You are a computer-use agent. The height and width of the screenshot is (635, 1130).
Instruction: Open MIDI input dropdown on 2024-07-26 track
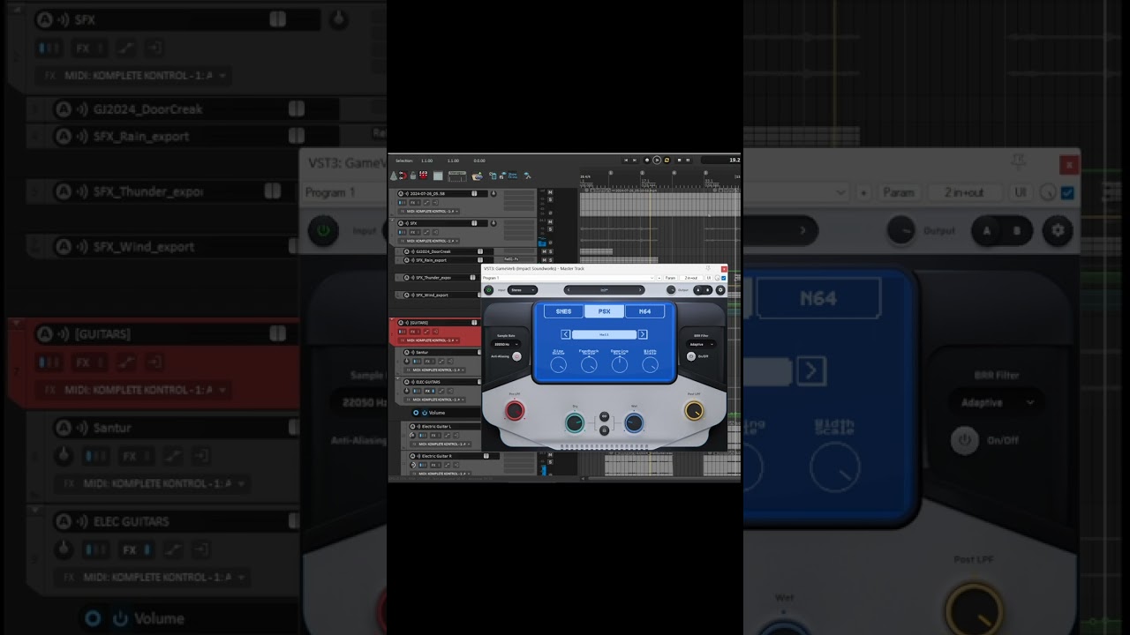[429, 211]
